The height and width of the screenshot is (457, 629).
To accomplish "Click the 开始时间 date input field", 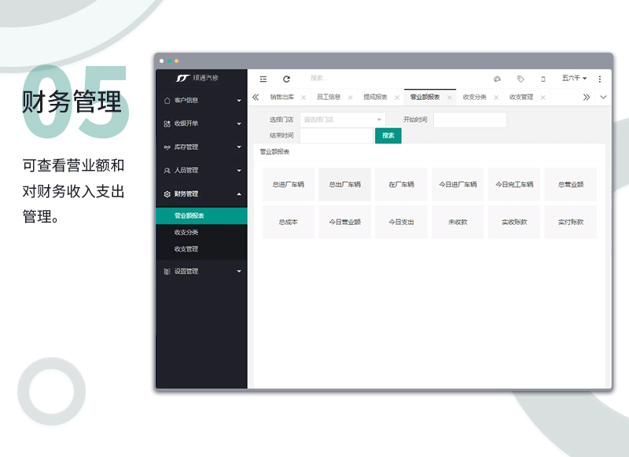I will pos(469,120).
